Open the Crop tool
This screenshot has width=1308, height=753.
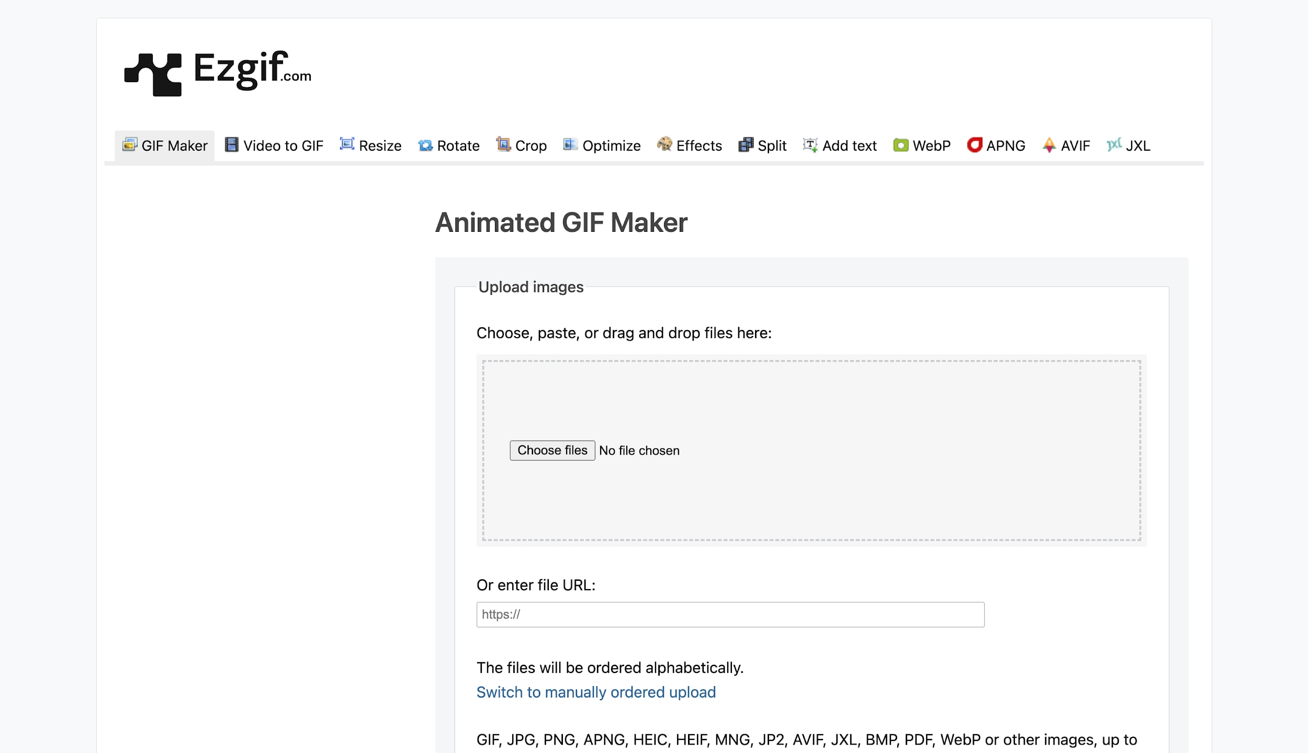click(529, 145)
